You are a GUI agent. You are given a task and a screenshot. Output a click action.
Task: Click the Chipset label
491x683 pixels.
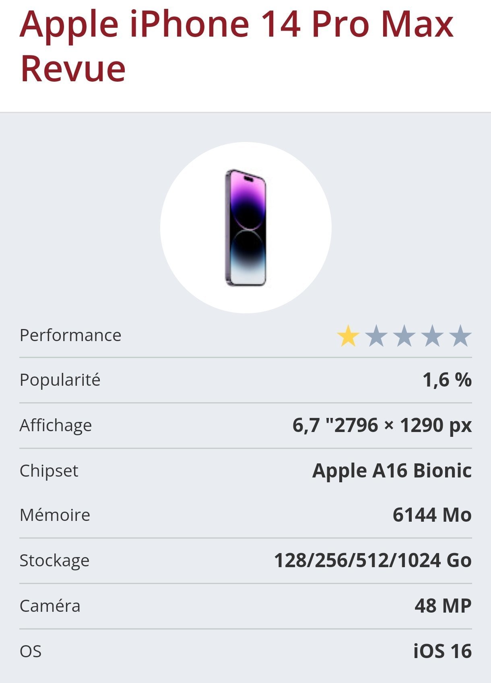[49, 471]
